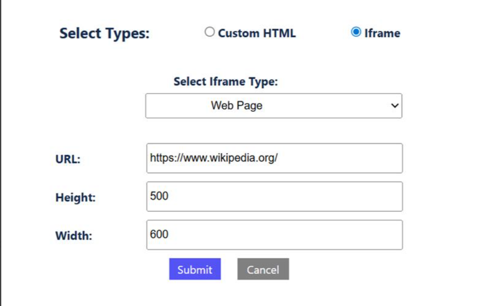Click the dropdown chevron arrow icon
The image size is (489, 306).
[395, 106]
